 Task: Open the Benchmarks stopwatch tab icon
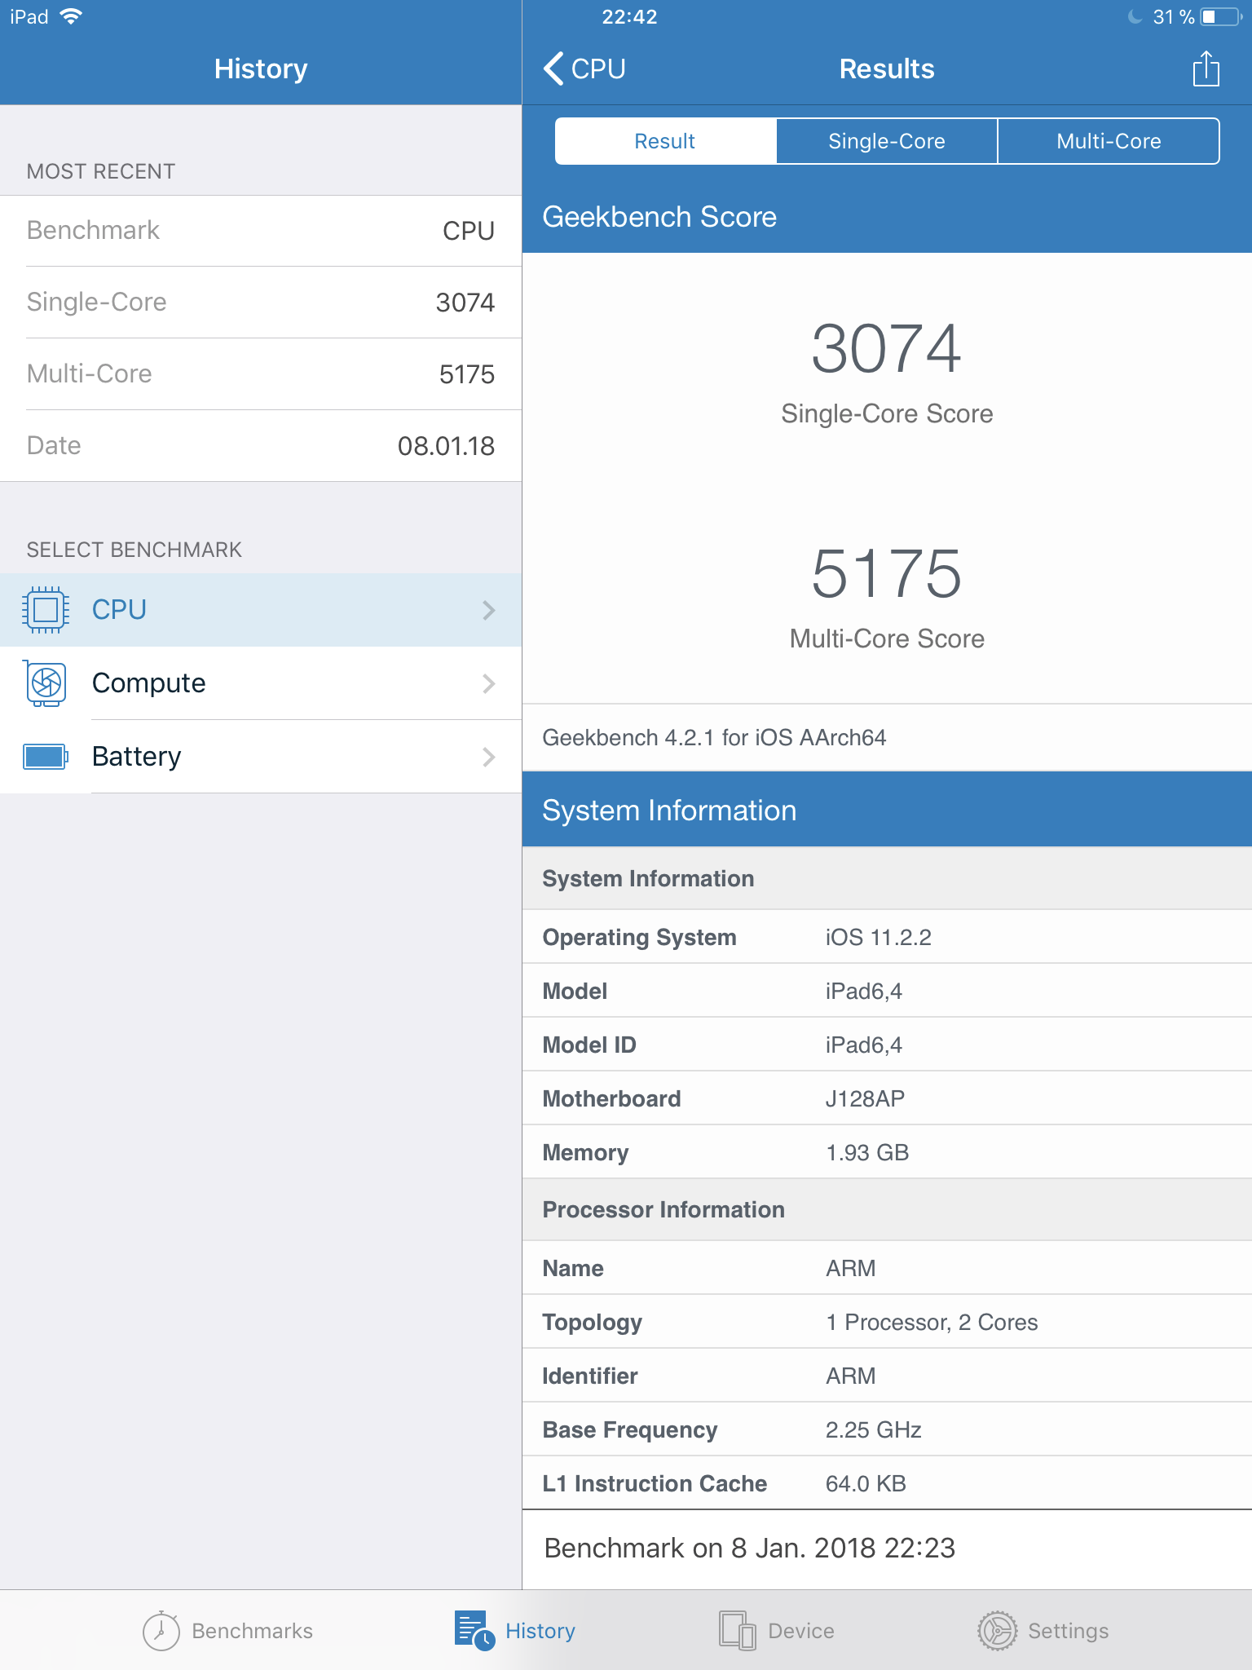161,1631
